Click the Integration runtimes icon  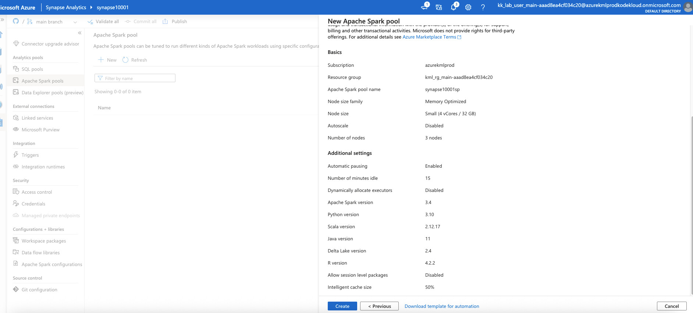(16, 166)
